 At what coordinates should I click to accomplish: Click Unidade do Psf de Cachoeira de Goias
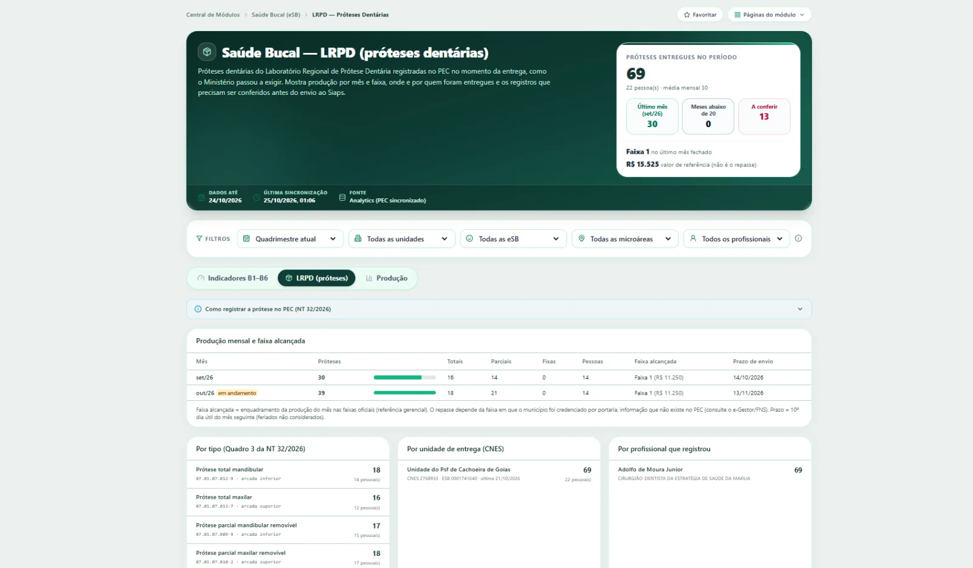pyautogui.click(x=459, y=469)
